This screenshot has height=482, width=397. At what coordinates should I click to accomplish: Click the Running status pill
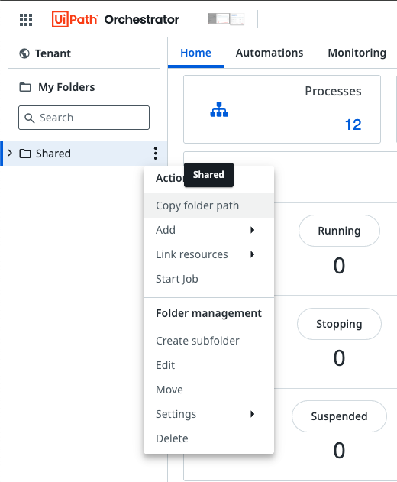(339, 231)
